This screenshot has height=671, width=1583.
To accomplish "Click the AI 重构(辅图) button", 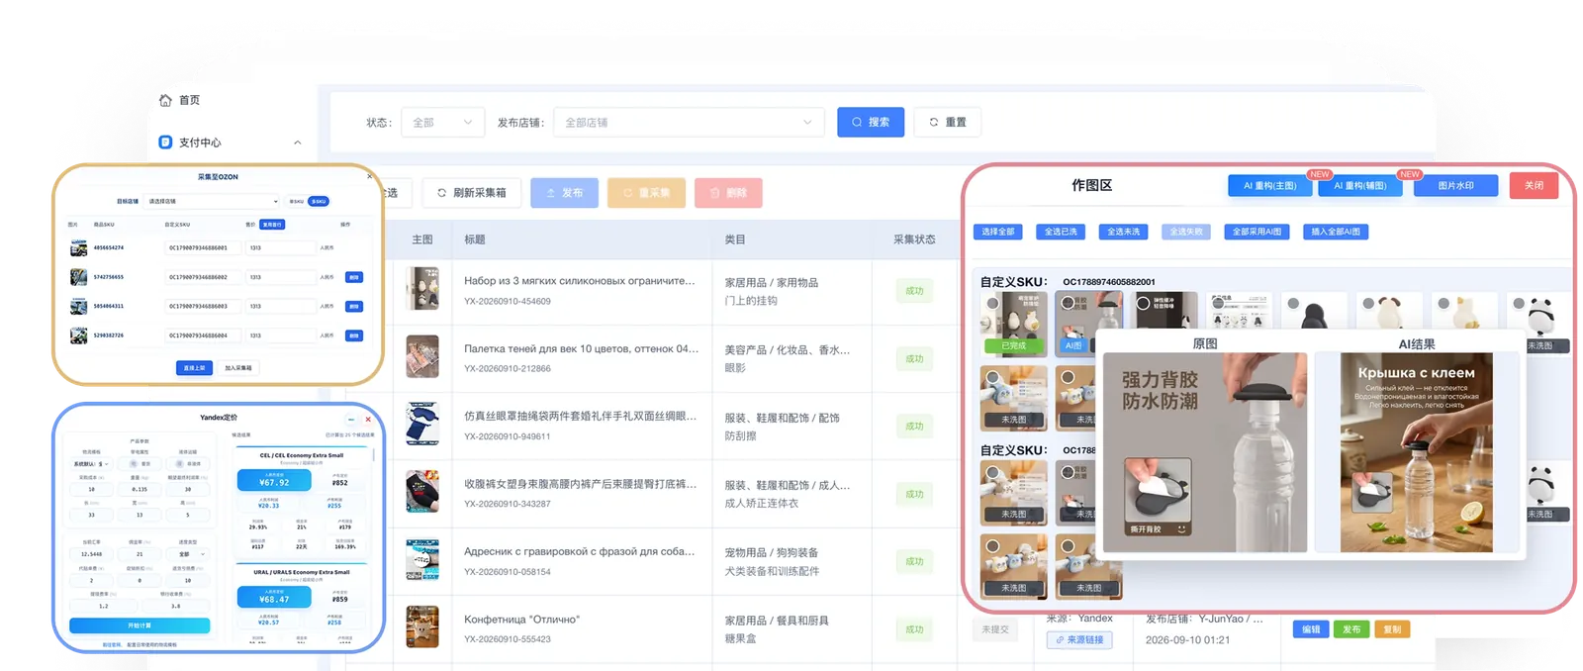I will click(x=1360, y=186).
